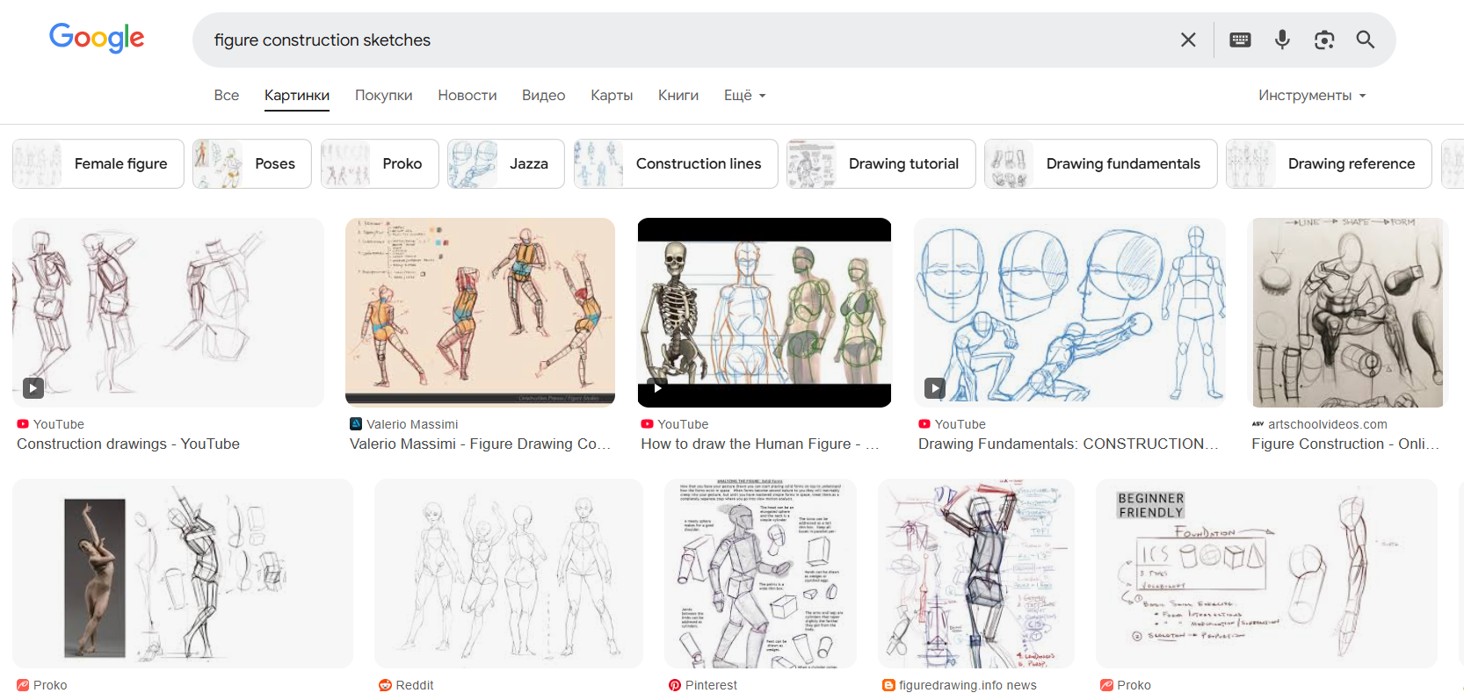The height and width of the screenshot is (693, 1464).
Task: Expand the Ещё dropdown menu
Action: click(x=744, y=95)
